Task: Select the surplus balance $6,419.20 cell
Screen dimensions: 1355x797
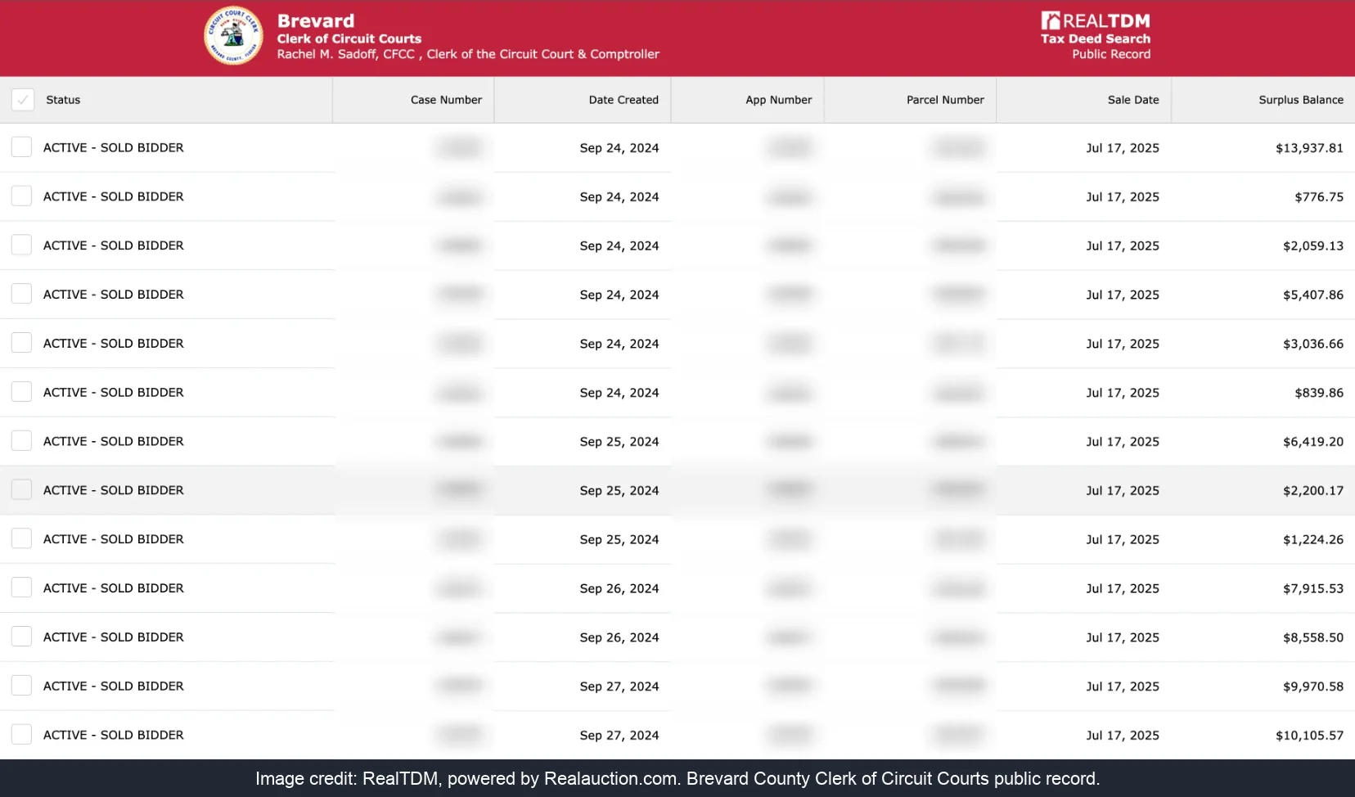Action: point(1313,442)
